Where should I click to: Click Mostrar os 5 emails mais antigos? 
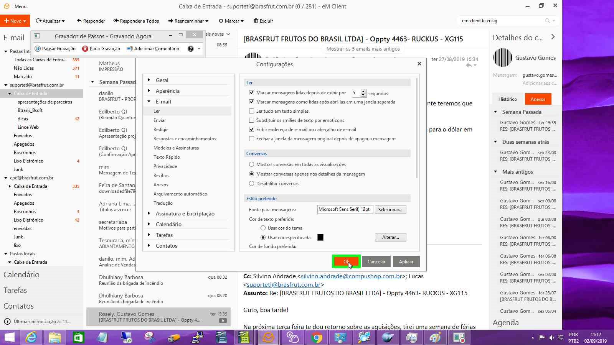(x=363, y=49)
